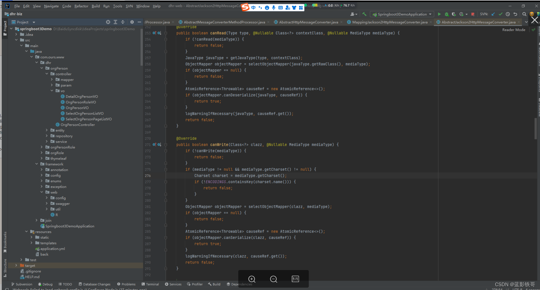This screenshot has width=540, height=290.
Task: Click the 1:1 original size overlay button
Action: [x=295, y=279]
